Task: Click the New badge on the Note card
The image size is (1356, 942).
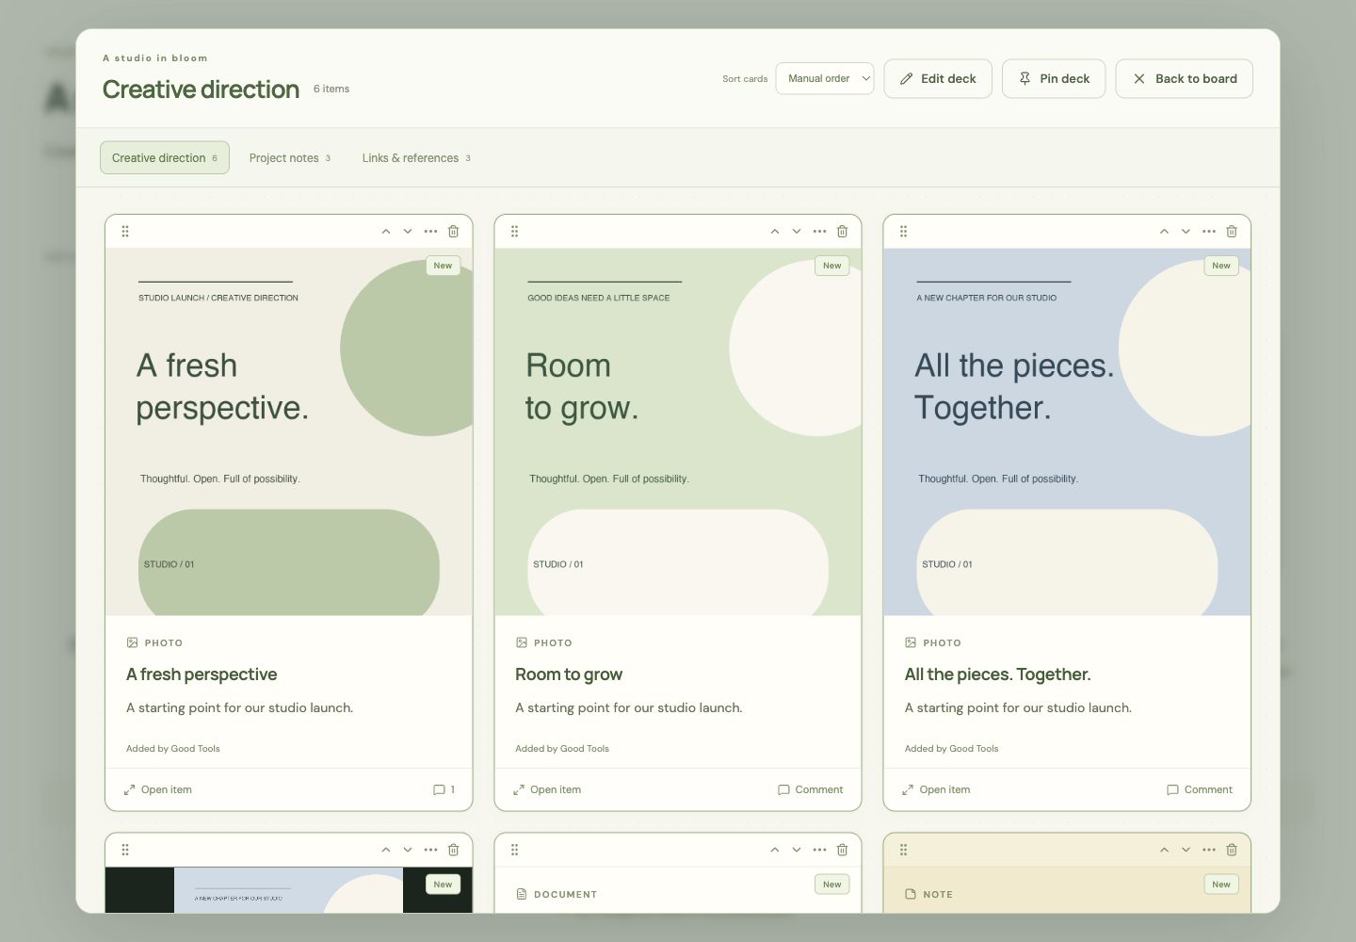Action: pos(1221,885)
